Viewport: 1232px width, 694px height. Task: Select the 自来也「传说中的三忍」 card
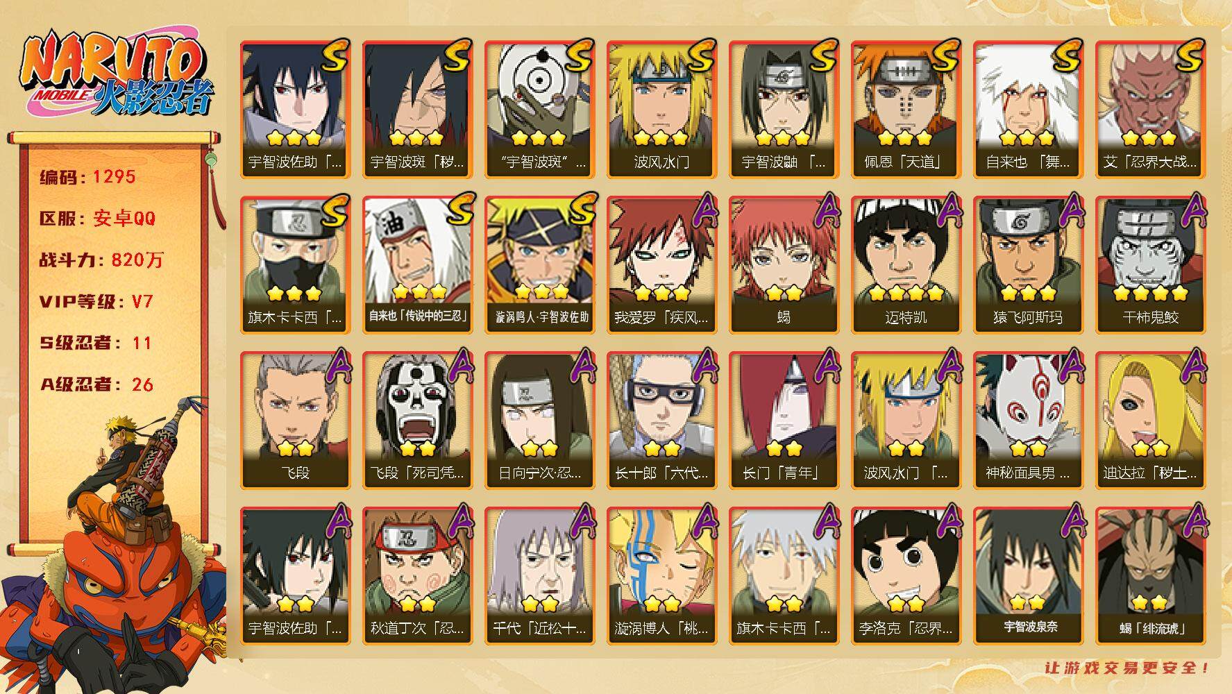[x=417, y=264]
